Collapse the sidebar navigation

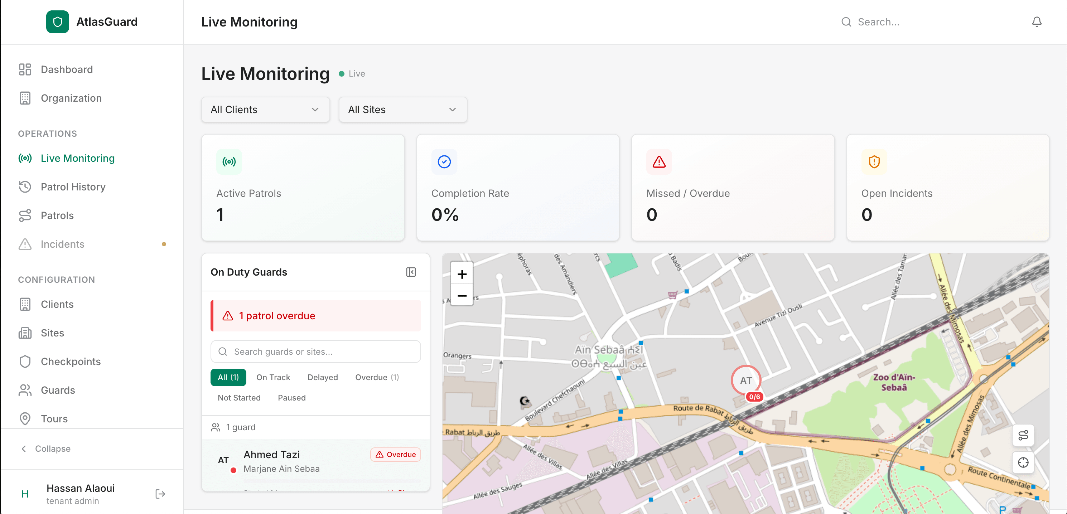pyautogui.click(x=45, y=448)
